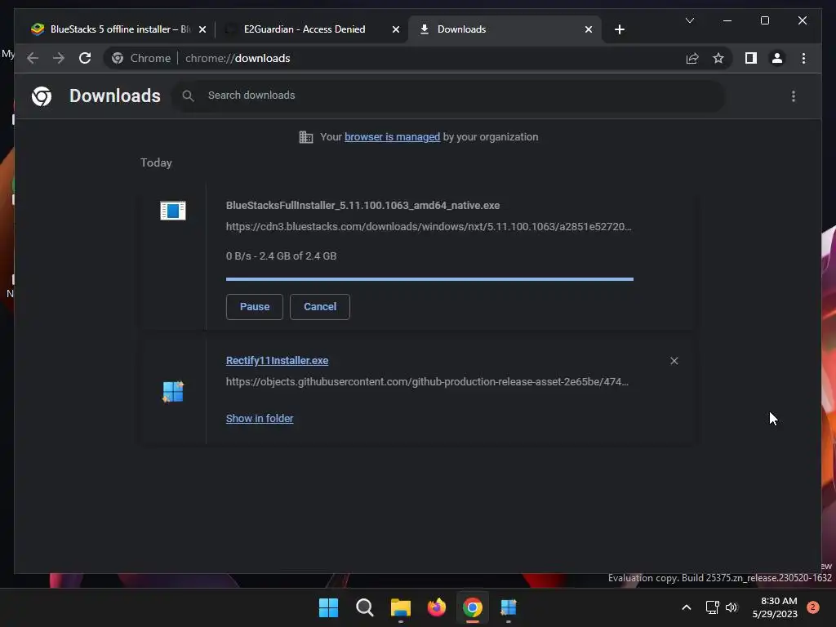836x627 pixels.
Task: Pause the BlueStacks download
Action: pos(255,307)
